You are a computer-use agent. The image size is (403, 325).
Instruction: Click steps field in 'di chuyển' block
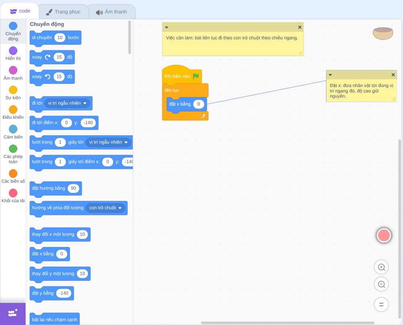60,37
